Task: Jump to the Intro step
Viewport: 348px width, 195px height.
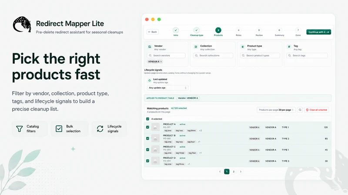Action: click(176, 32)
